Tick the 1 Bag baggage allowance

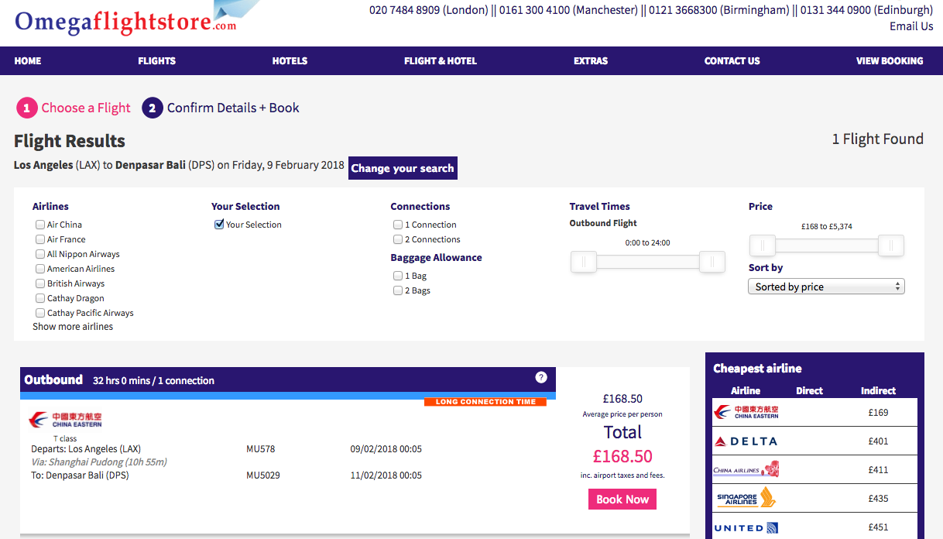[398, 276]
